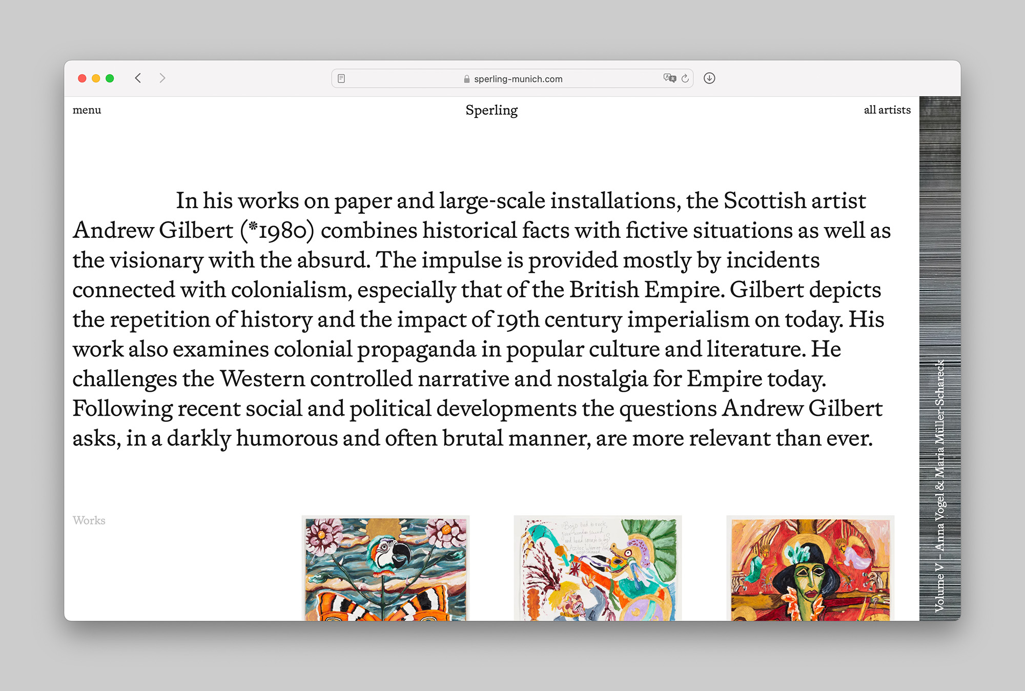The height and width of the screenshot is (691, 1025).
Task: Minimize the window with the yellow button
Action: point(96,78)
